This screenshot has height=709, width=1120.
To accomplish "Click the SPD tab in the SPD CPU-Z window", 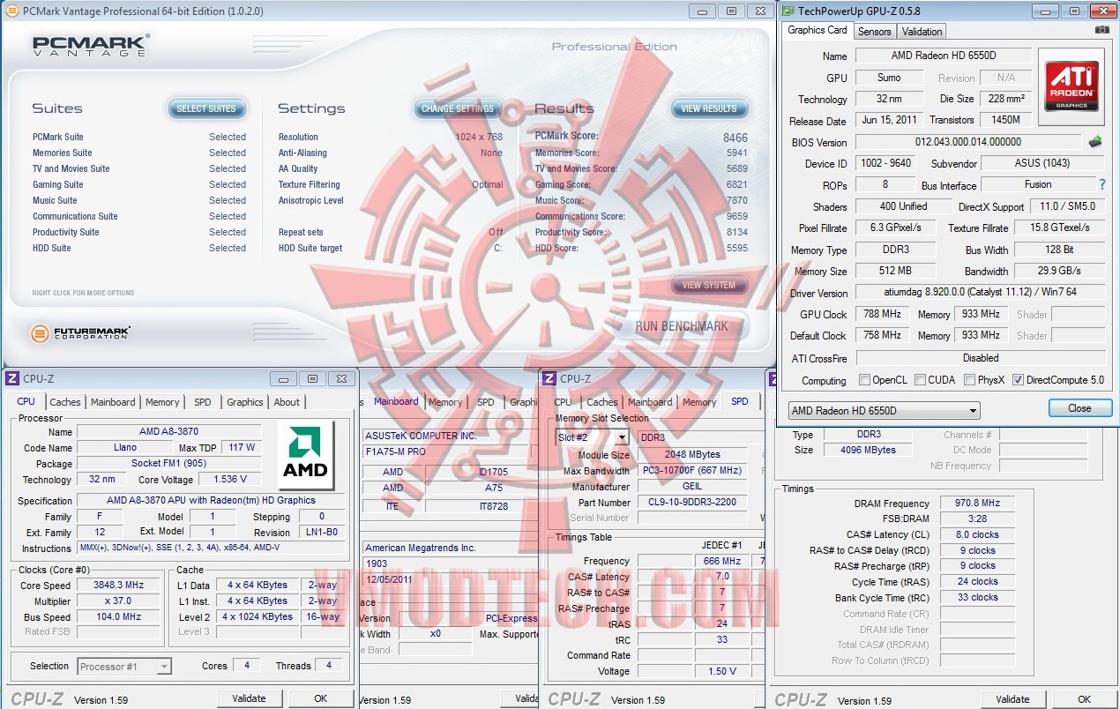I will pyautogui.click(x=739, y=401).
